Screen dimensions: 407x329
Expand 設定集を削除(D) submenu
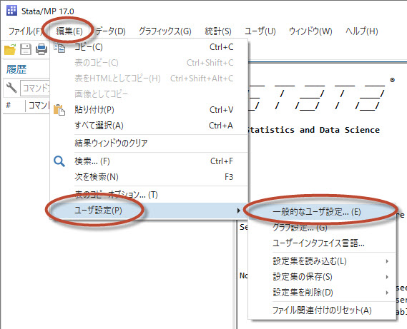323,293
